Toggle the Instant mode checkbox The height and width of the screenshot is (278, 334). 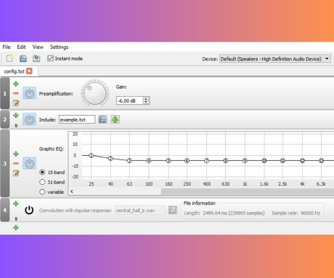pyautogui.click(x=50, y=58)
